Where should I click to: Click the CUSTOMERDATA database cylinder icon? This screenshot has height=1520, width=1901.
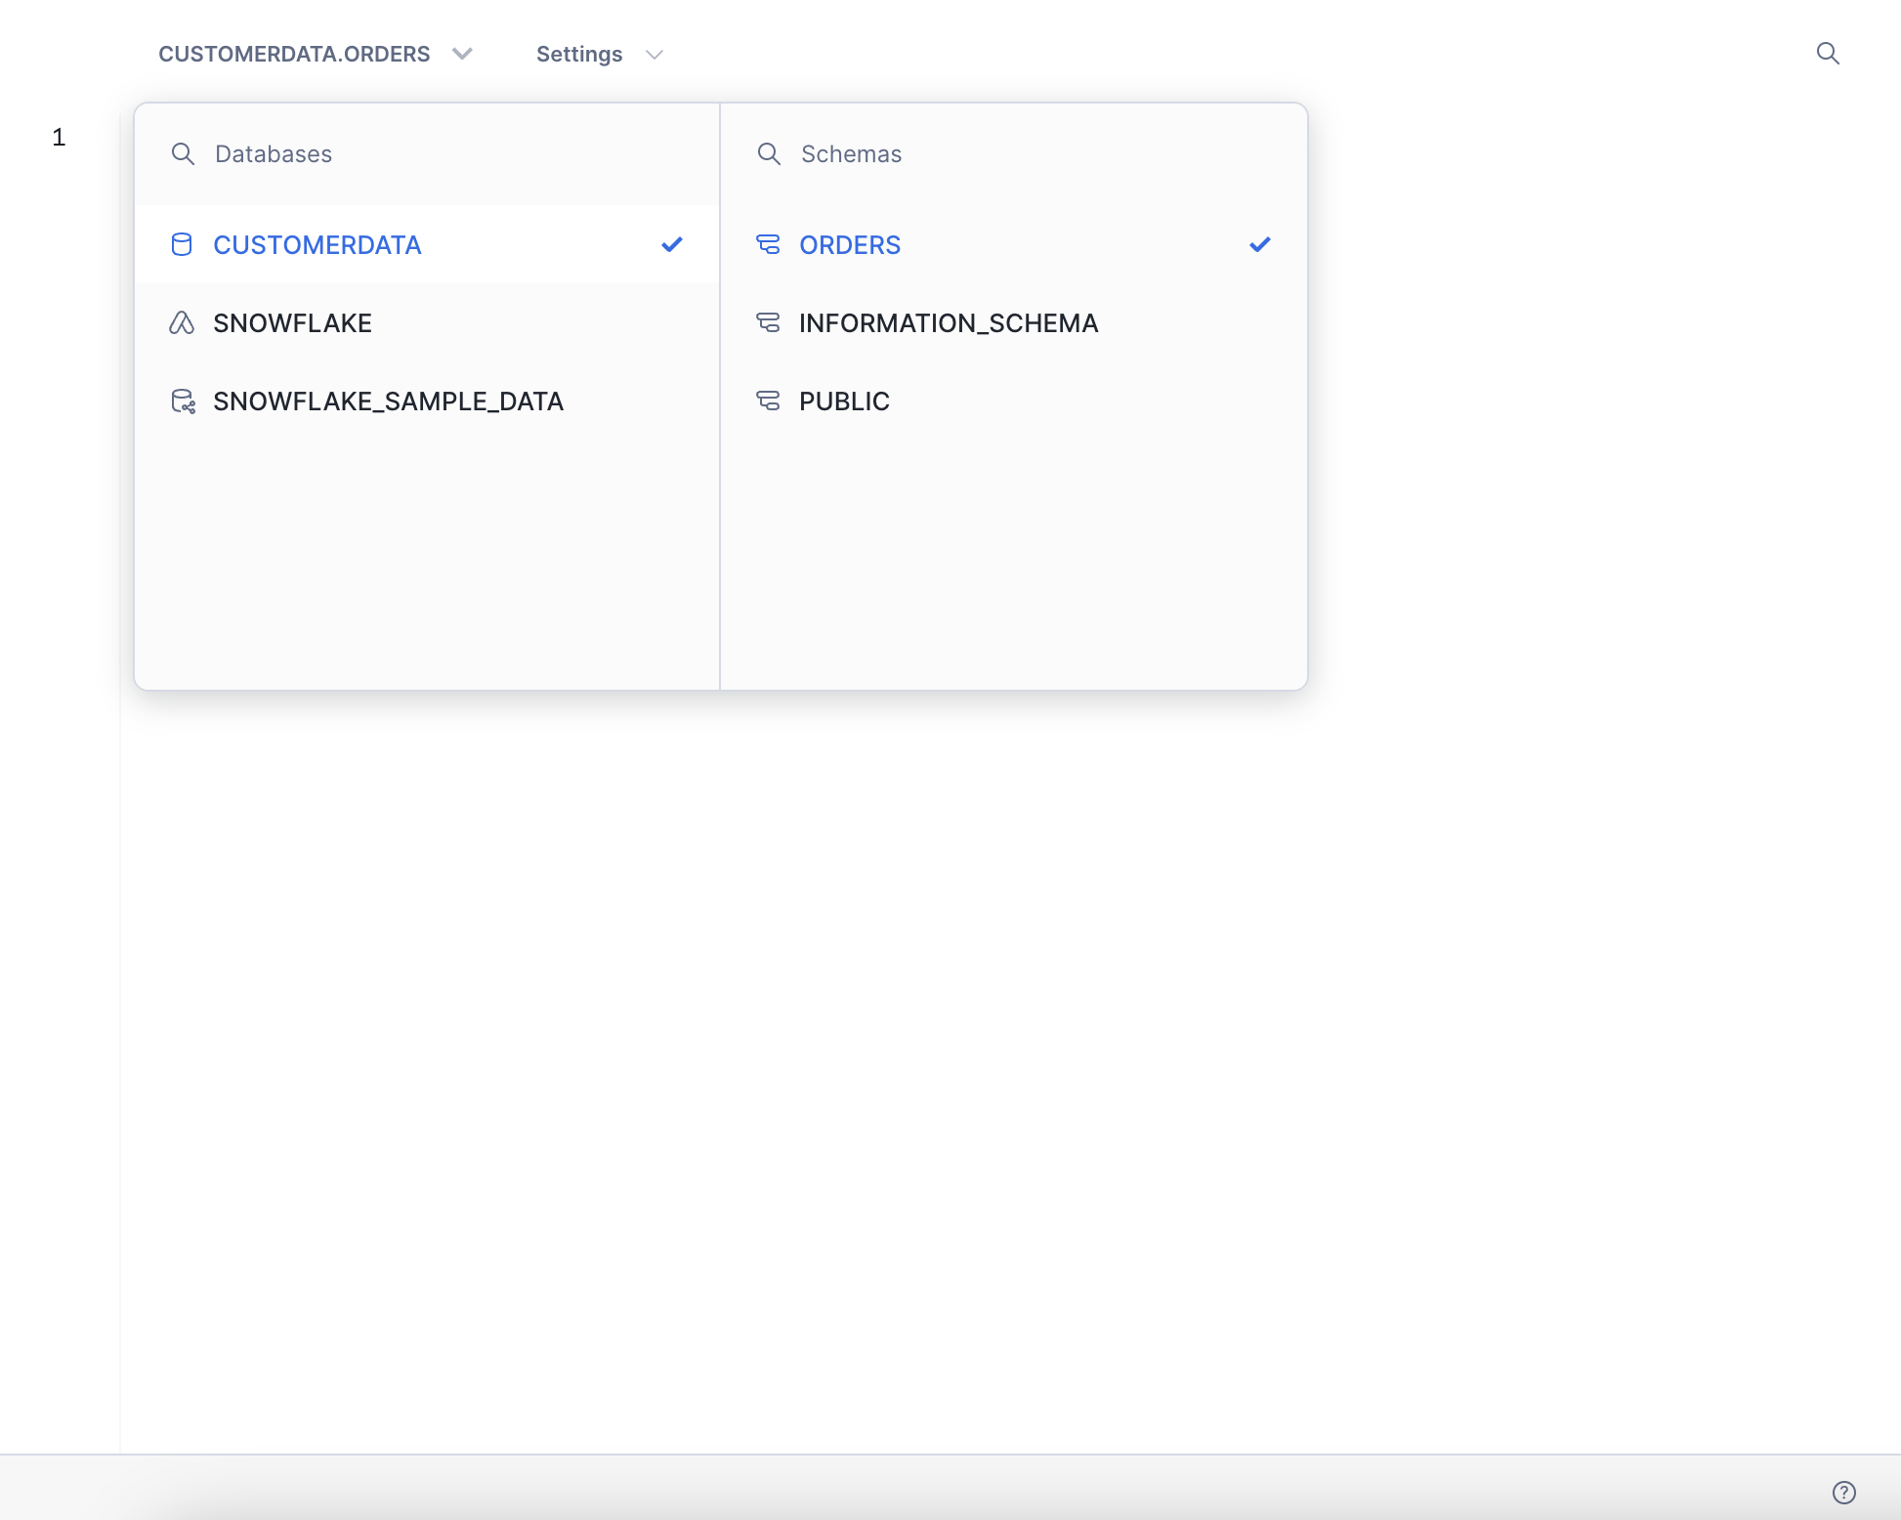(182, 244)
